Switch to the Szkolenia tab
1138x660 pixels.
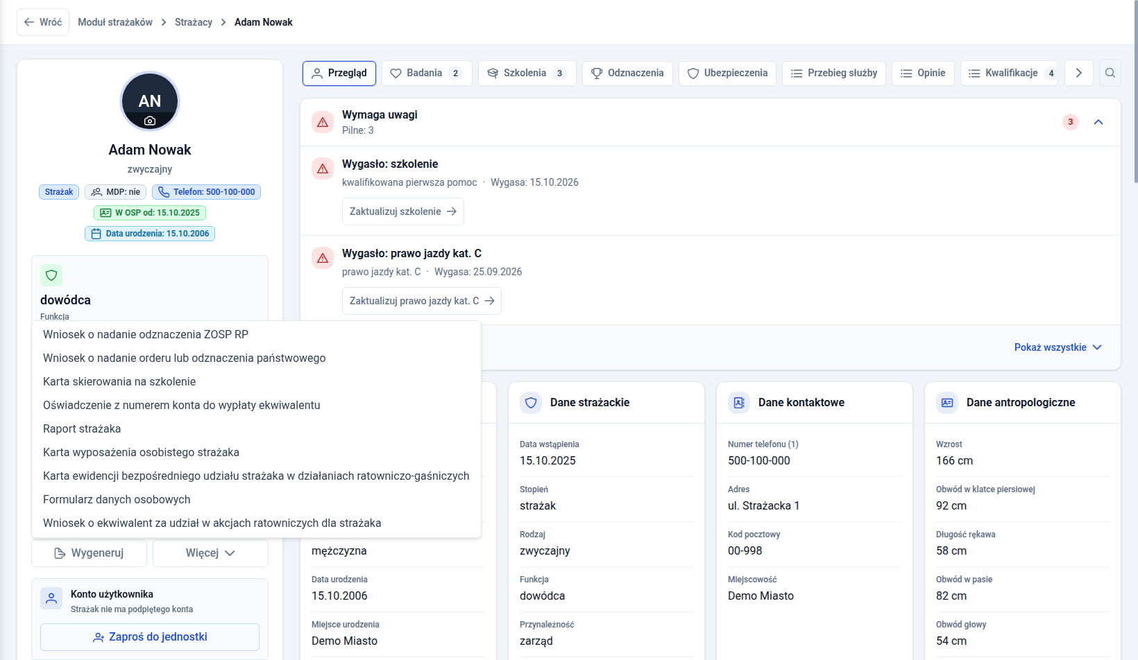(527, 73)
